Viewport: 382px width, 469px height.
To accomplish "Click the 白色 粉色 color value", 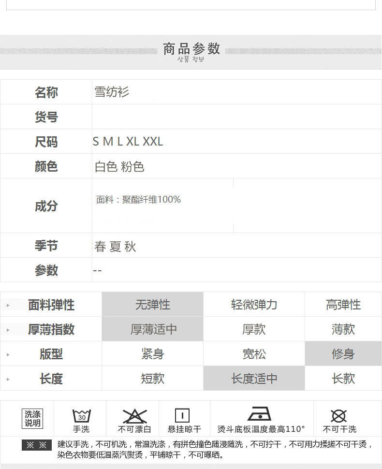I will [119, 167].
